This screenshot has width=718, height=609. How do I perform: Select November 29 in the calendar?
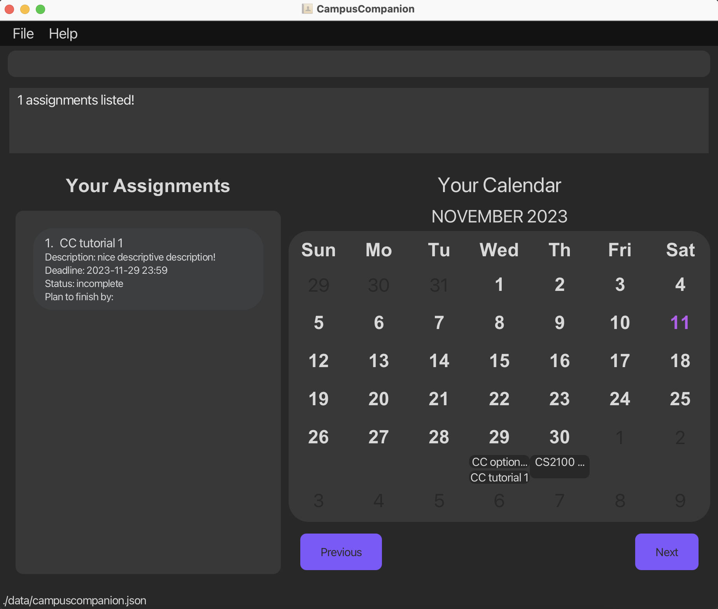499,437
